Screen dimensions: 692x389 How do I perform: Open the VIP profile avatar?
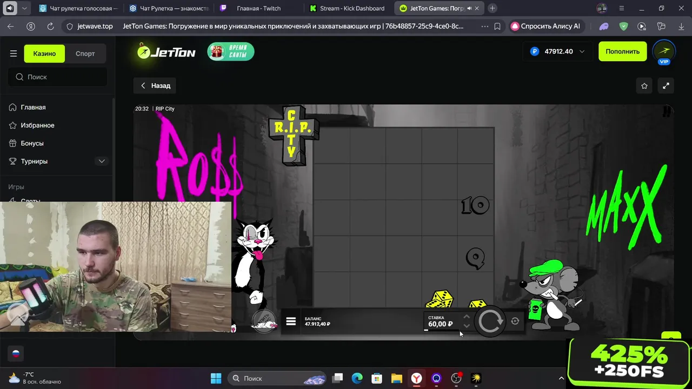664,52
